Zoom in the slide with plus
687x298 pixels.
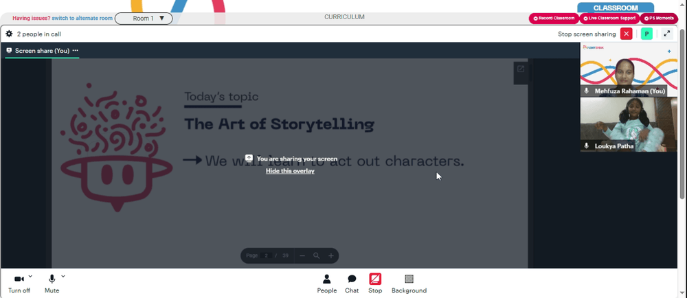tap(331, 255)
